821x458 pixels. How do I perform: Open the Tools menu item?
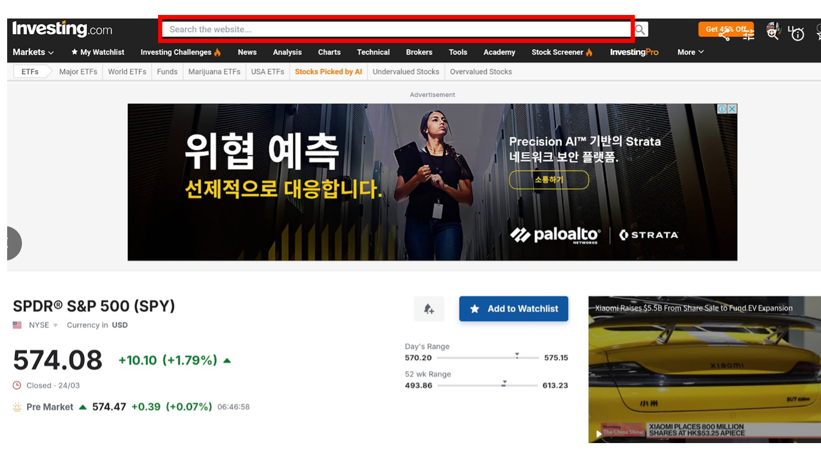tap(458, 52)
